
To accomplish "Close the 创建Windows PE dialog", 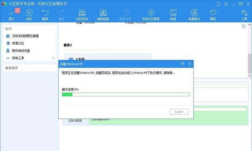I will click(190, 64).
